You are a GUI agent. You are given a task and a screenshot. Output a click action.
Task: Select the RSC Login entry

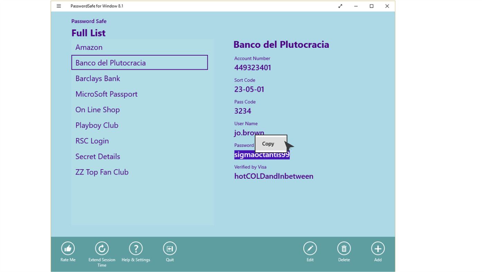point(92,141)
